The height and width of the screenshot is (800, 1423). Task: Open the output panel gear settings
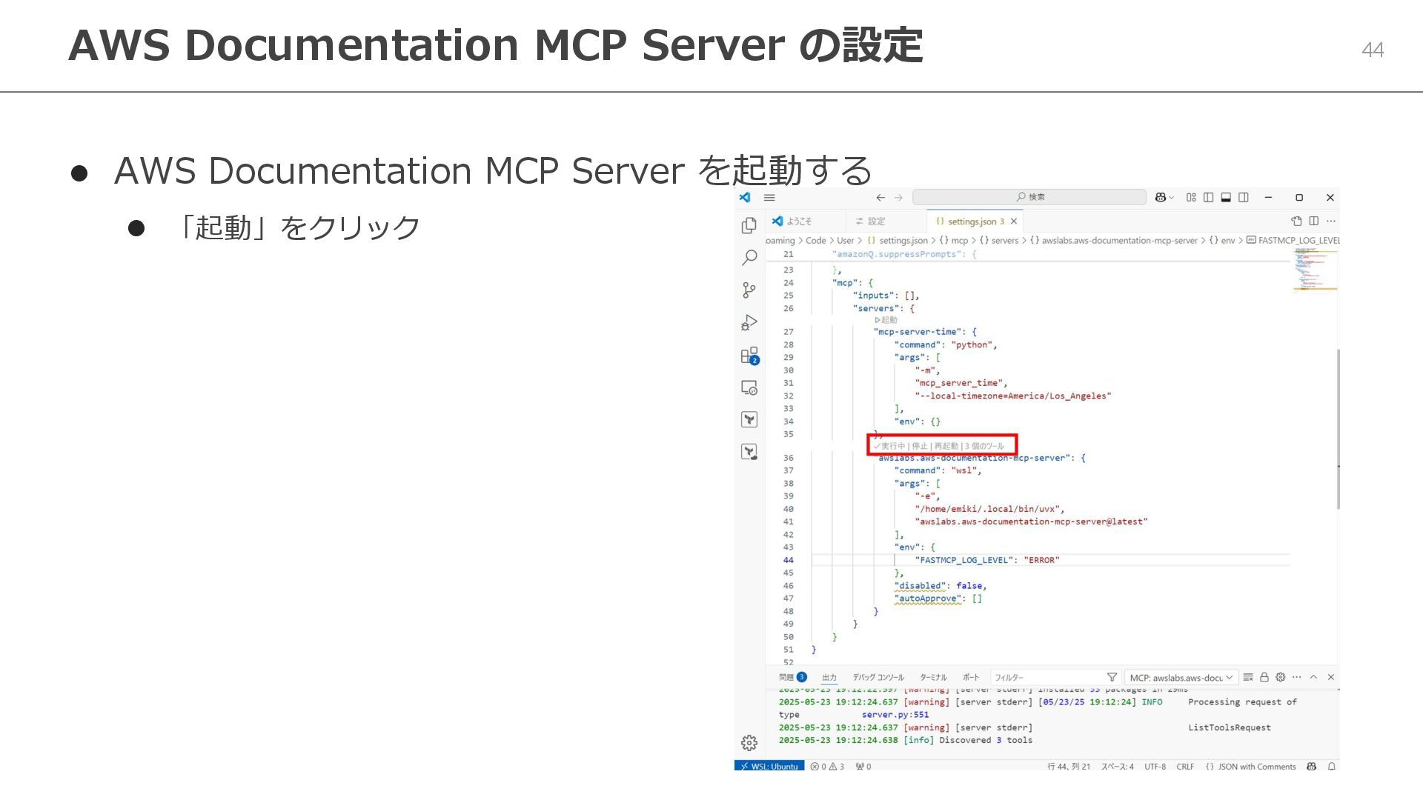coord(1280,677)
